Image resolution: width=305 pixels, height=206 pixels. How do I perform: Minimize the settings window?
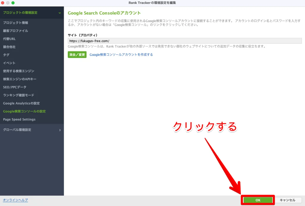pos(8,3)
